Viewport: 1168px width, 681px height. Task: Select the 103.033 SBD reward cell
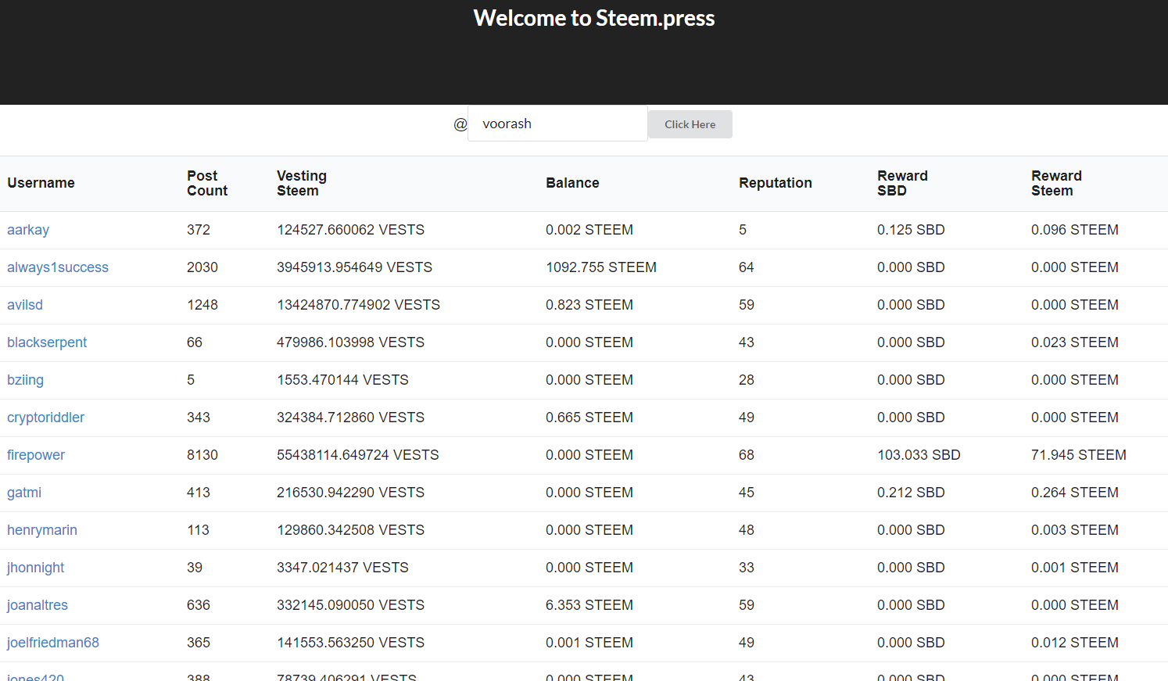point(919,455)
